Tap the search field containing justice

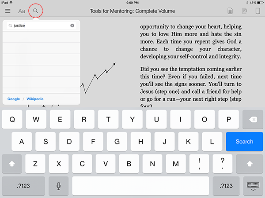[42, 26]
